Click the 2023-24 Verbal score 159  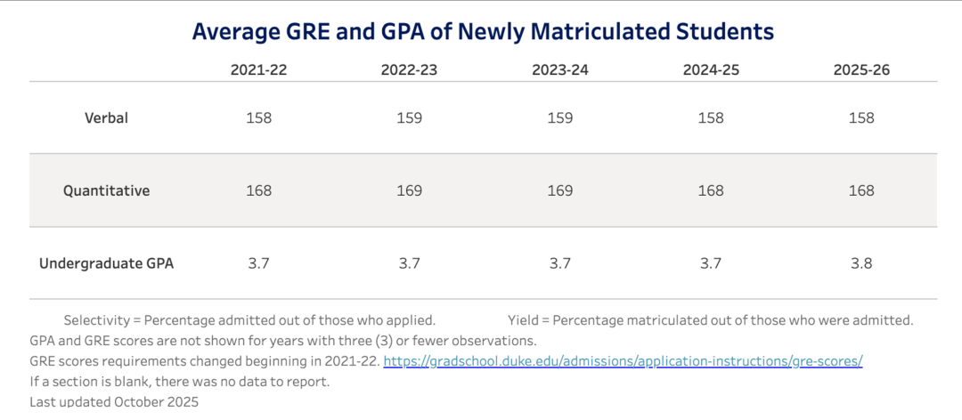(560, 117)
